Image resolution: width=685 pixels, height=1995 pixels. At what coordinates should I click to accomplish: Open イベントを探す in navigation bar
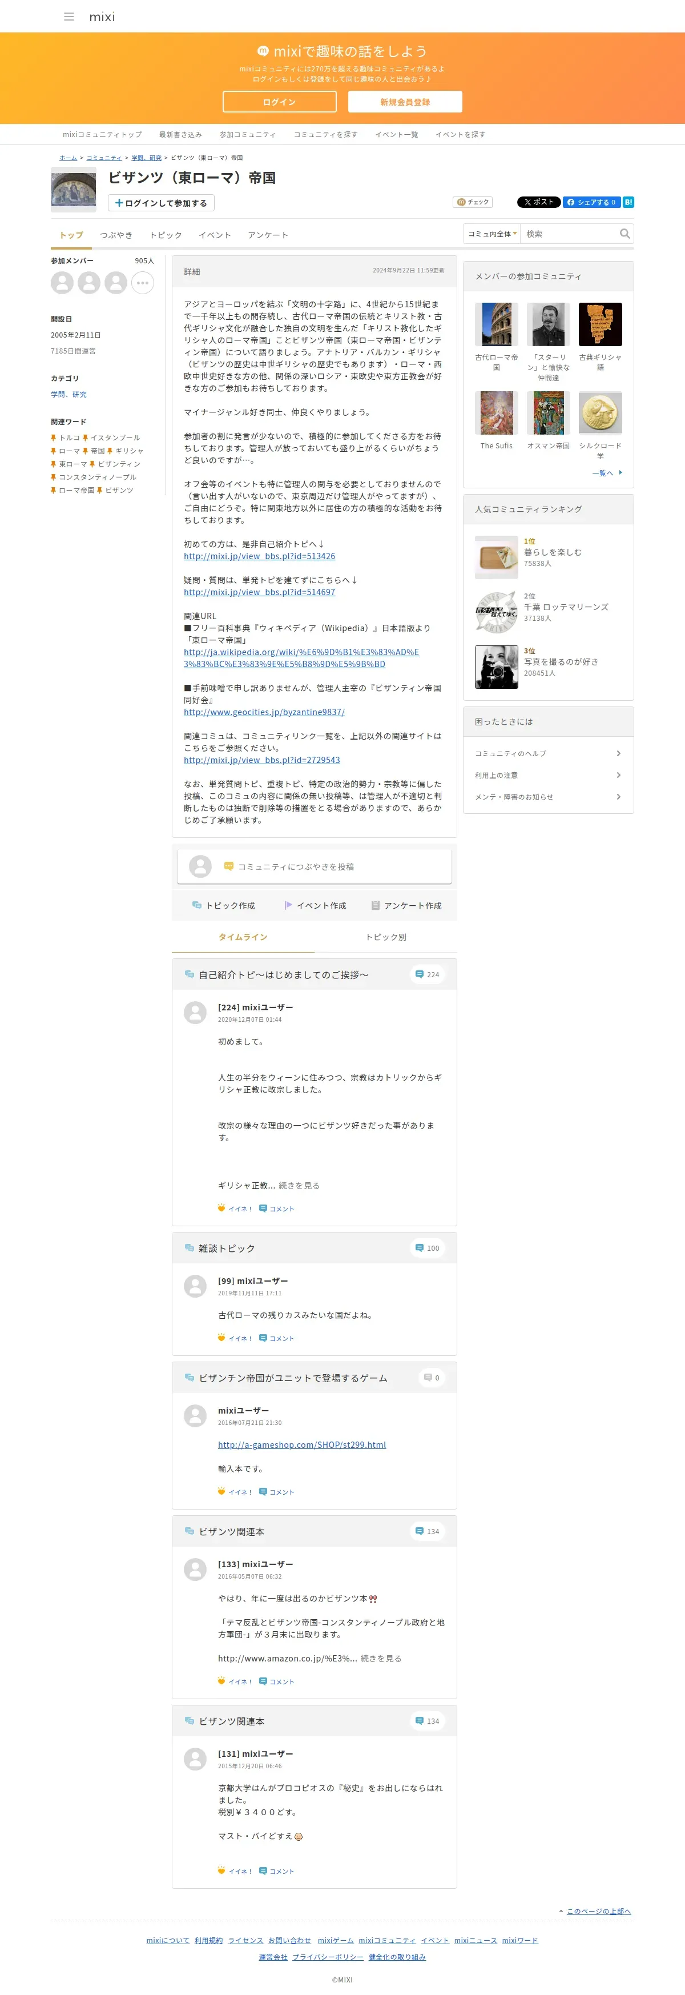click(461, 135)
